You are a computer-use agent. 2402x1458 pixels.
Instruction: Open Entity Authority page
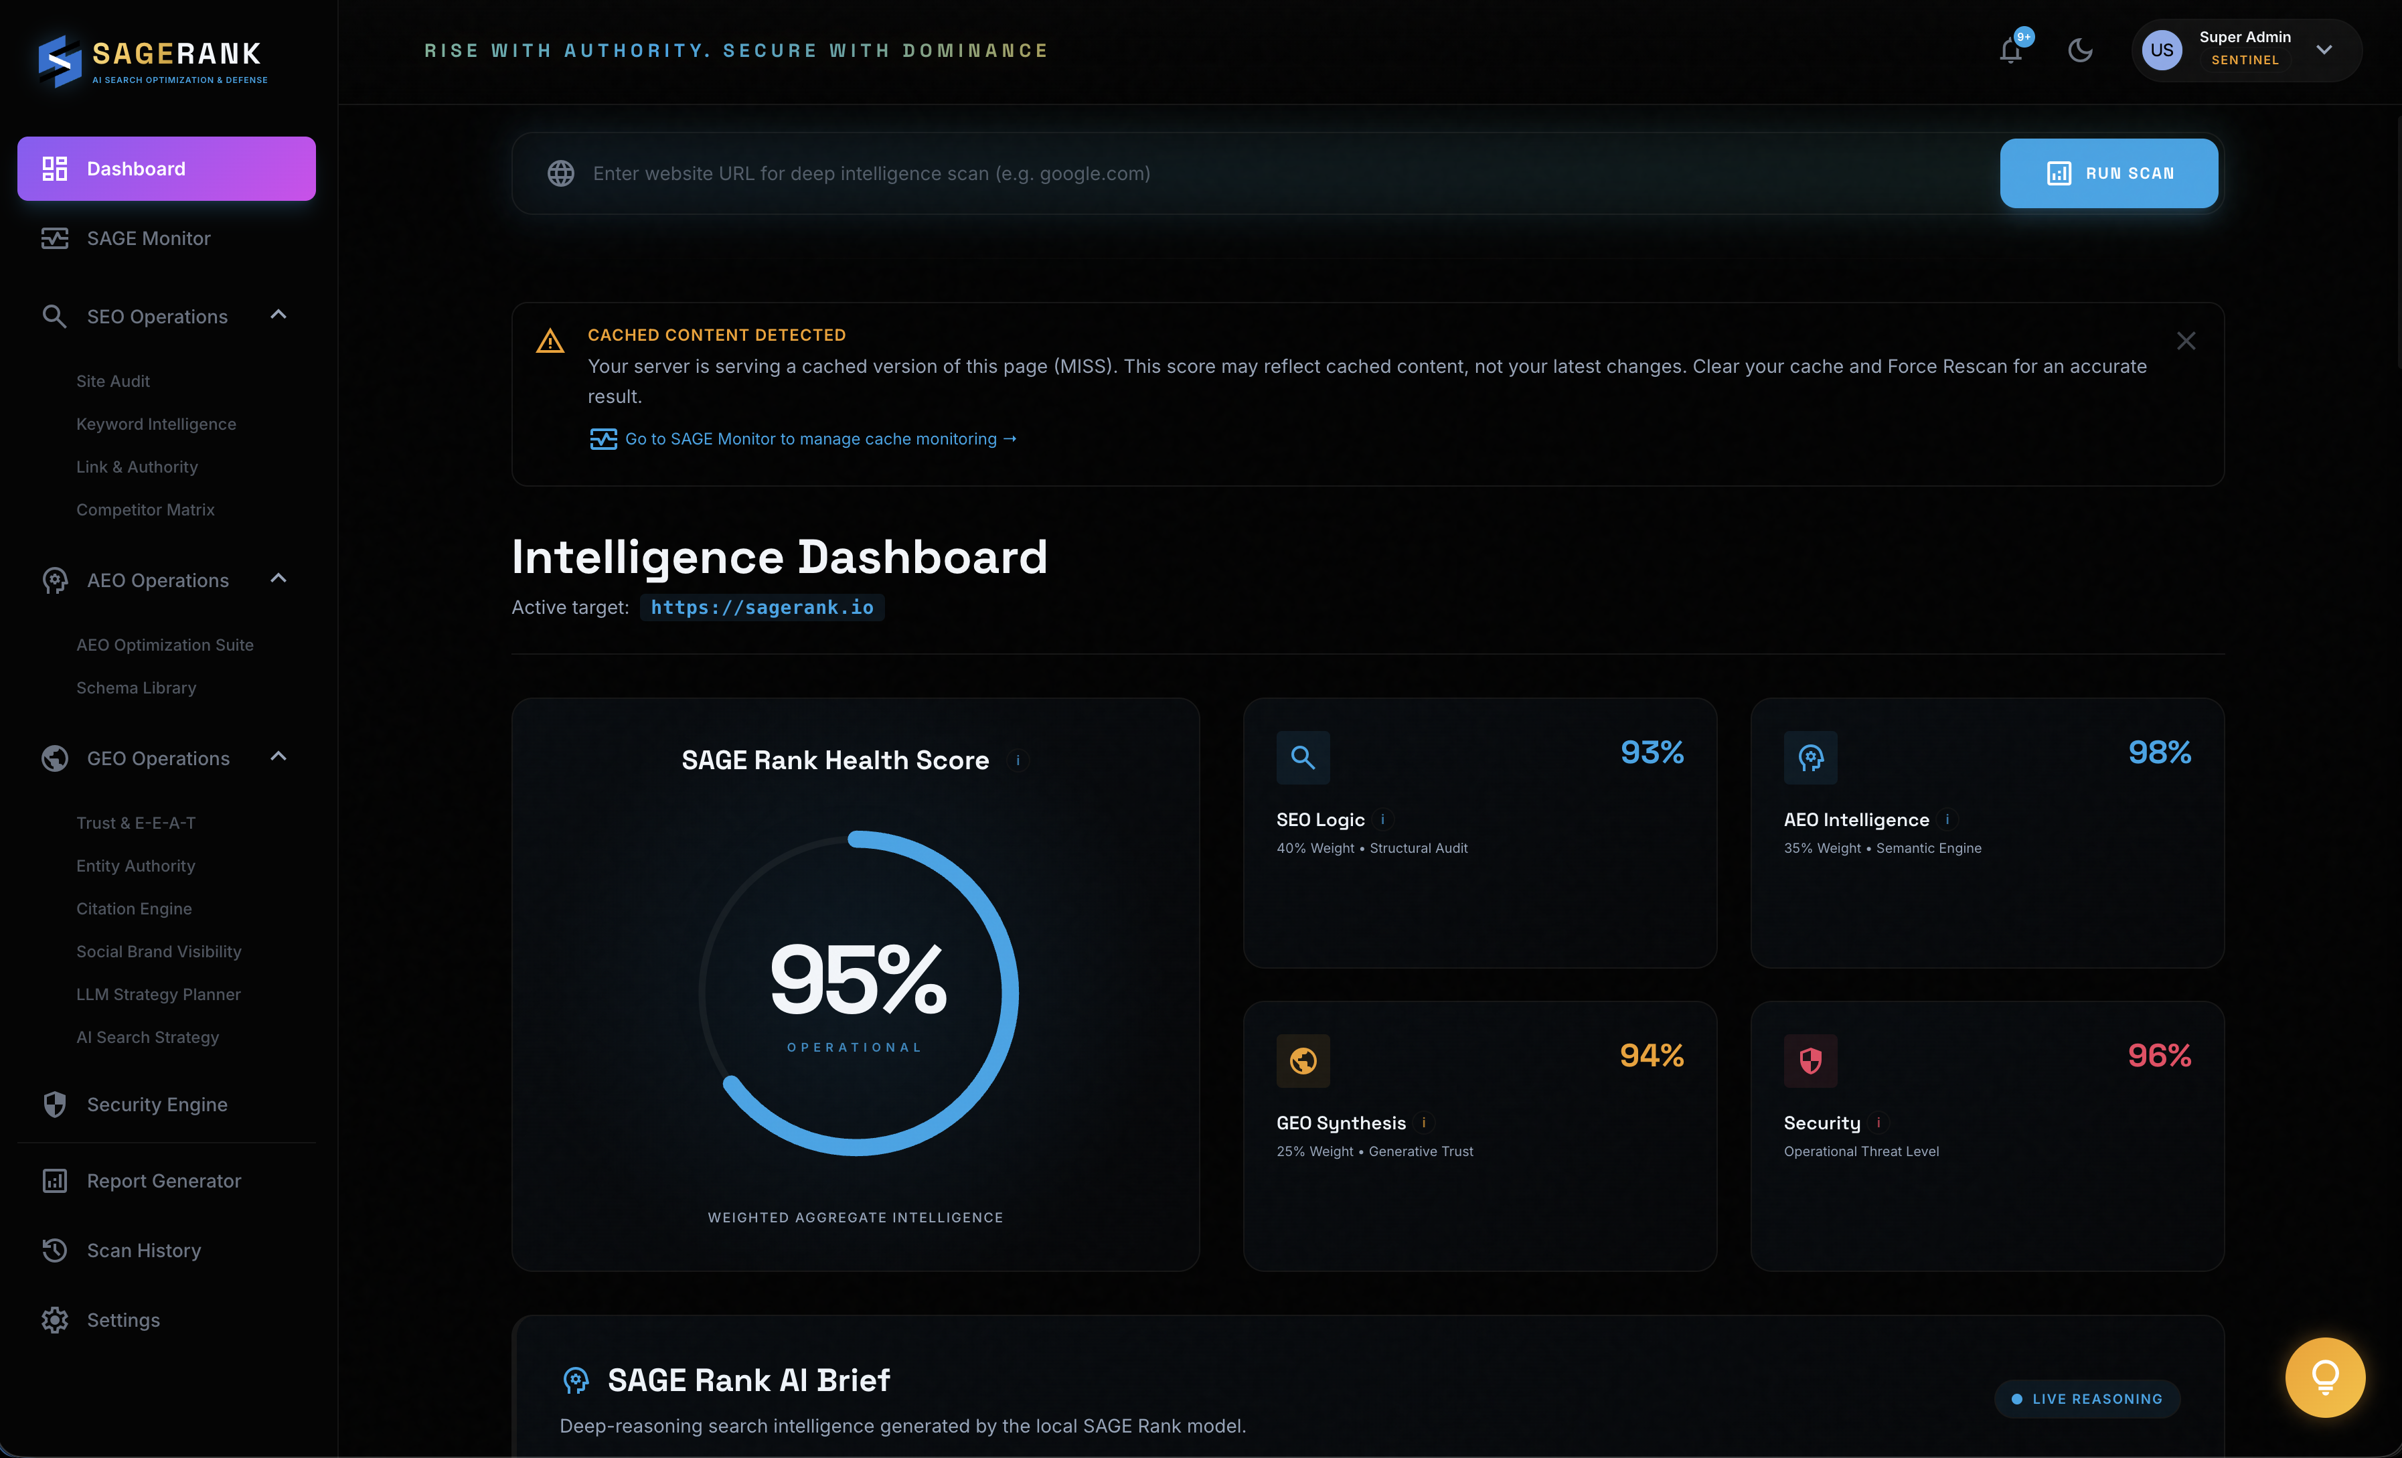coord(135,866)
